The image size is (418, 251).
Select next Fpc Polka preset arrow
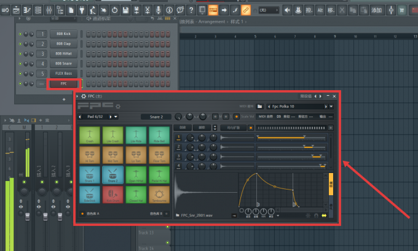[326, 106]
